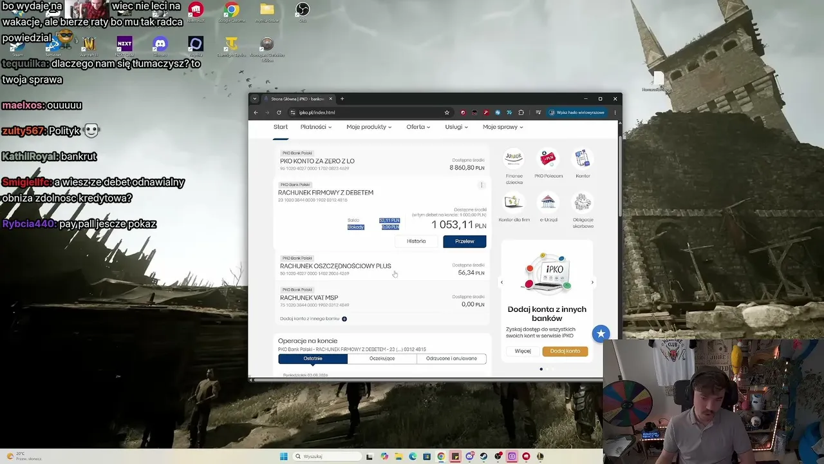
Task: Expand the Moje sprawy menu
Action: tap(503, 127)
